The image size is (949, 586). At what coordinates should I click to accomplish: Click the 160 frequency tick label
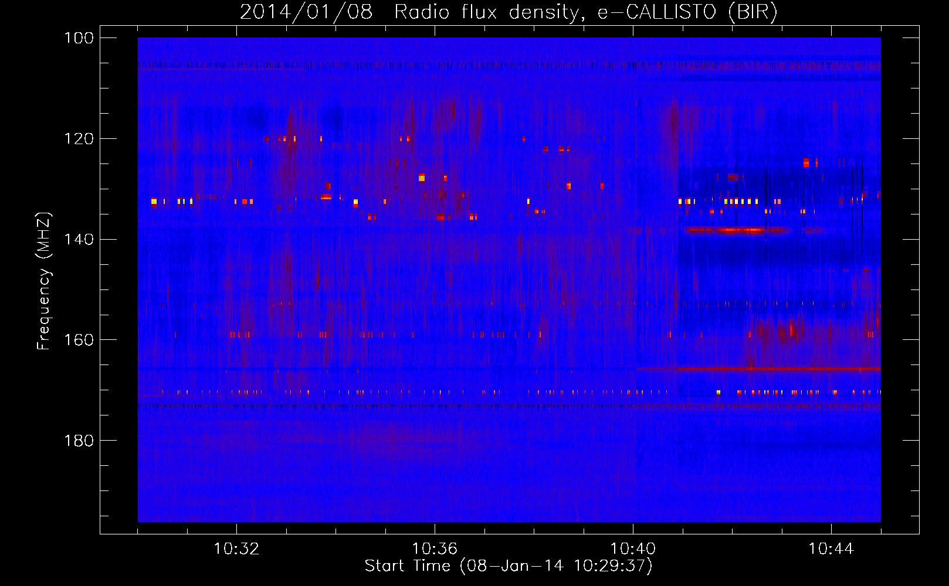(x=79, y=340)
